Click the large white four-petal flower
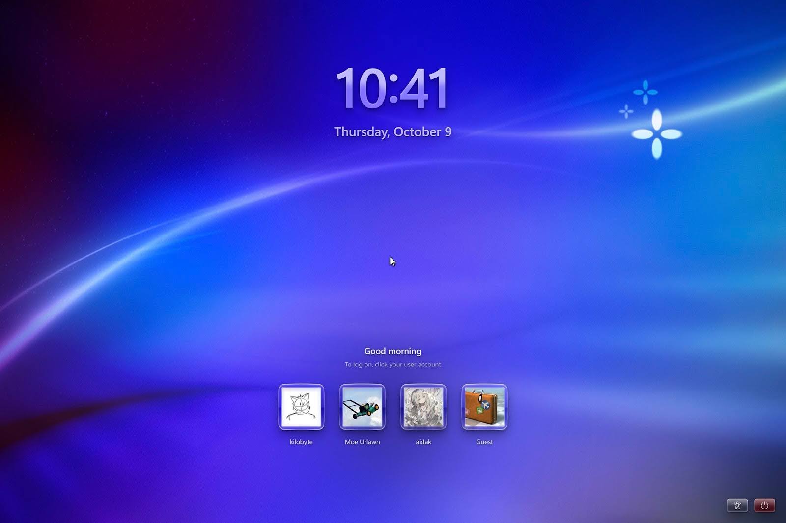 coord(657,134)
